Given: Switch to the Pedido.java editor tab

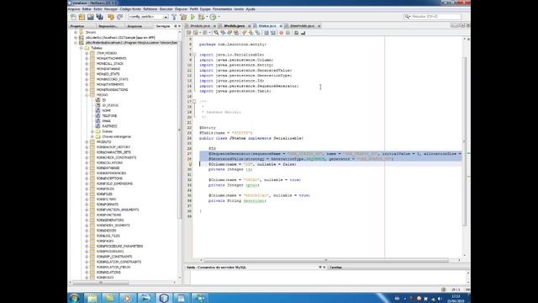Looking at the screenshot, I should (x=234, y=26).
